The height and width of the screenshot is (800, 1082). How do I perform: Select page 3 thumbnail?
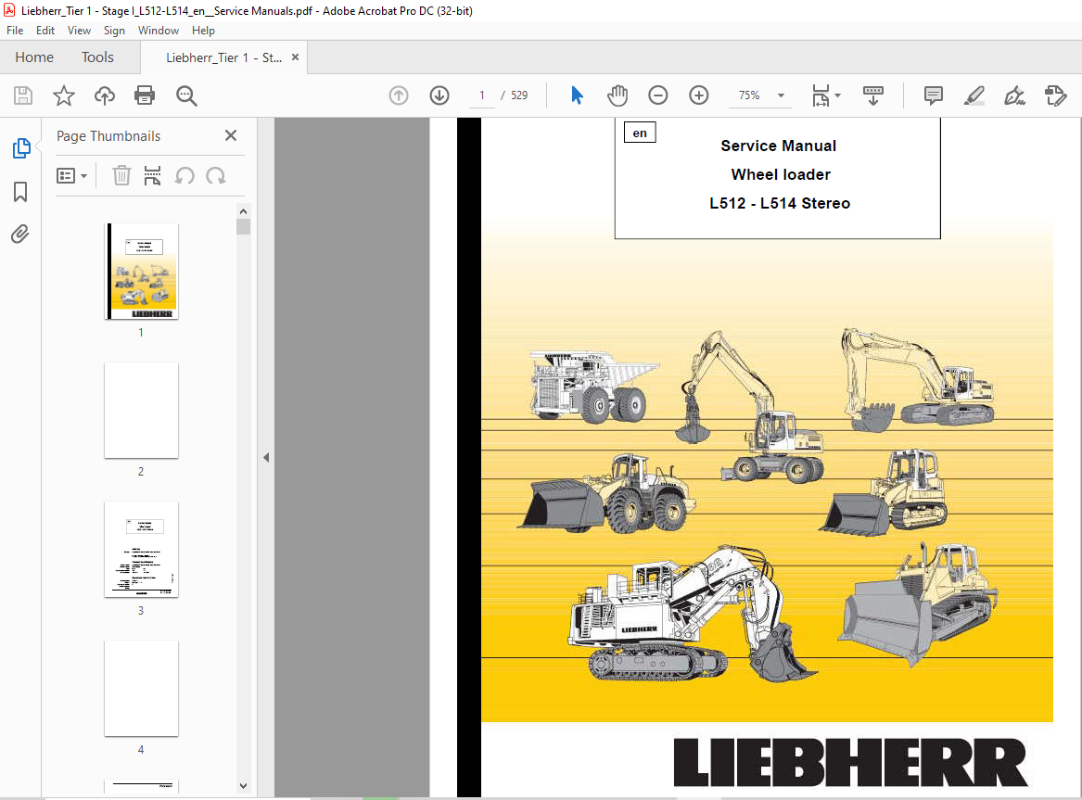click(141, 549)
